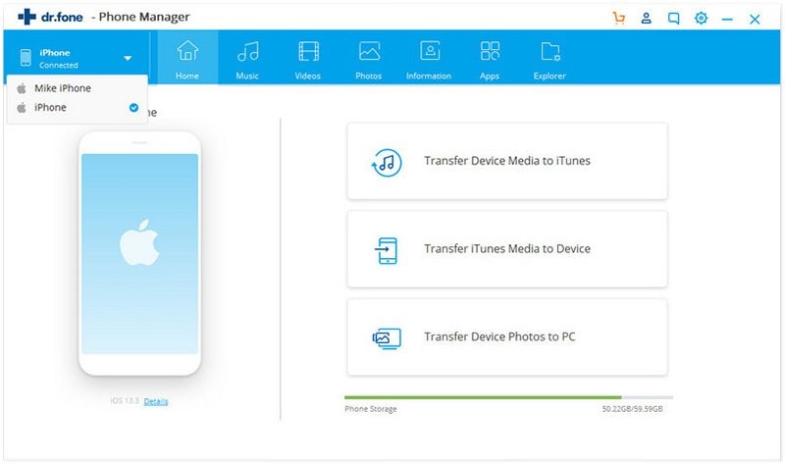
Task: Switch to the Apps tab
Action: (489, 58)
